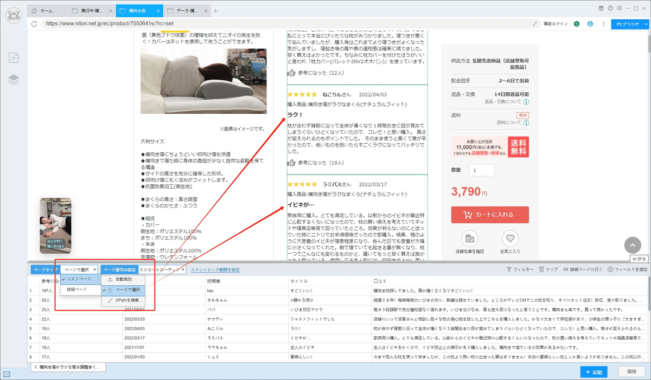
Task: Switch to the ホーム tab
Action: point(47,11)
